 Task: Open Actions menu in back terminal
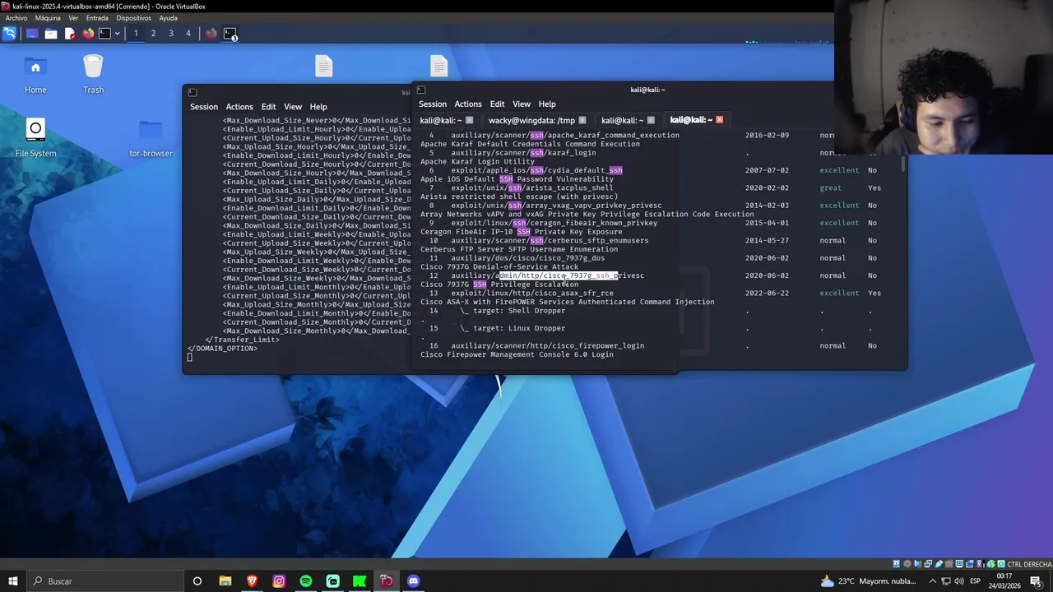239,107
